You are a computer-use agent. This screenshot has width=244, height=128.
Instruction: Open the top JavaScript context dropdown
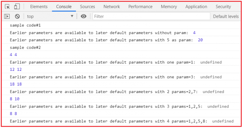pos(50,16)
